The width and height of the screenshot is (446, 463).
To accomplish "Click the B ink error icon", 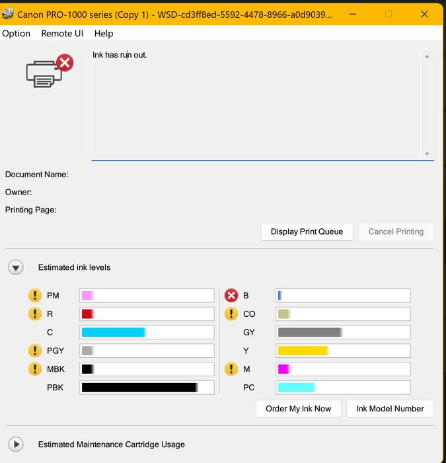I will click(x=231, y=295).
